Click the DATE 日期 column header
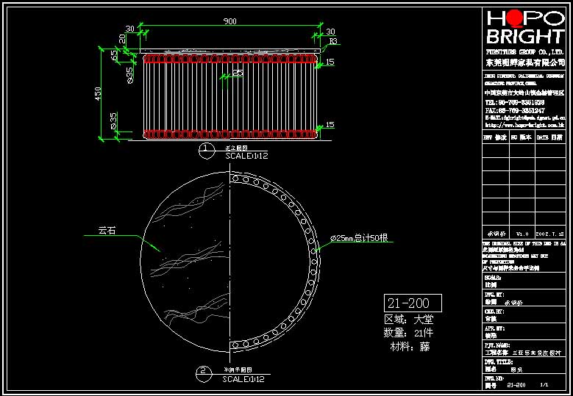Image resolution: width=573 pixels, height=396 pixels. pos(550,137)
